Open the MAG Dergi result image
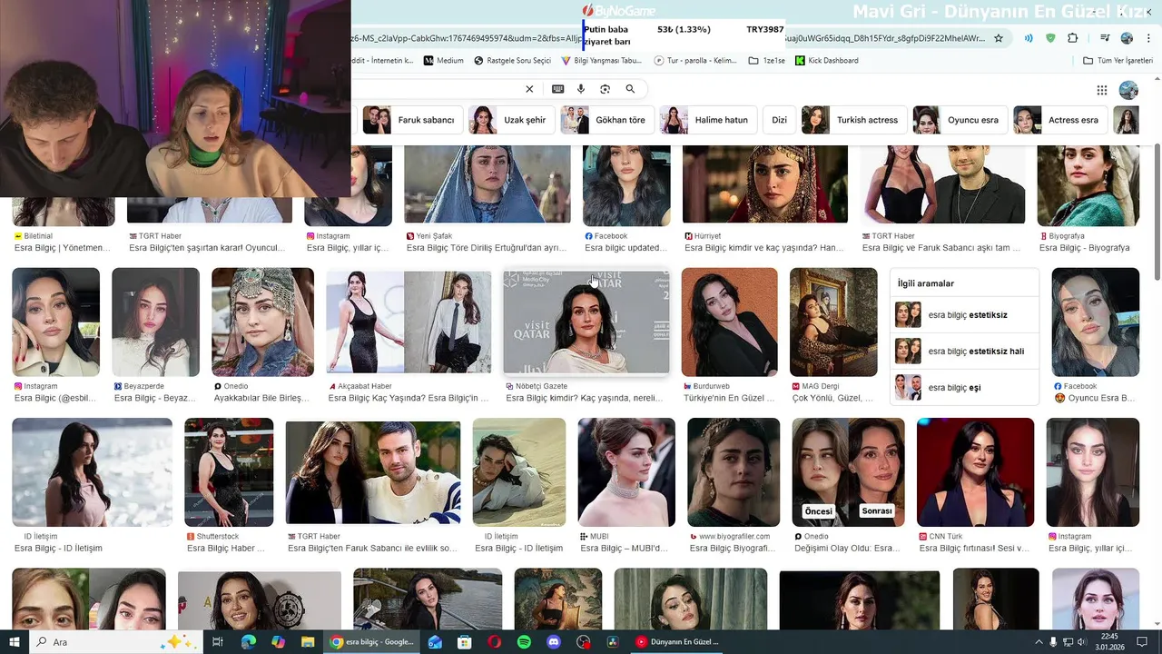 coord(833,322)
